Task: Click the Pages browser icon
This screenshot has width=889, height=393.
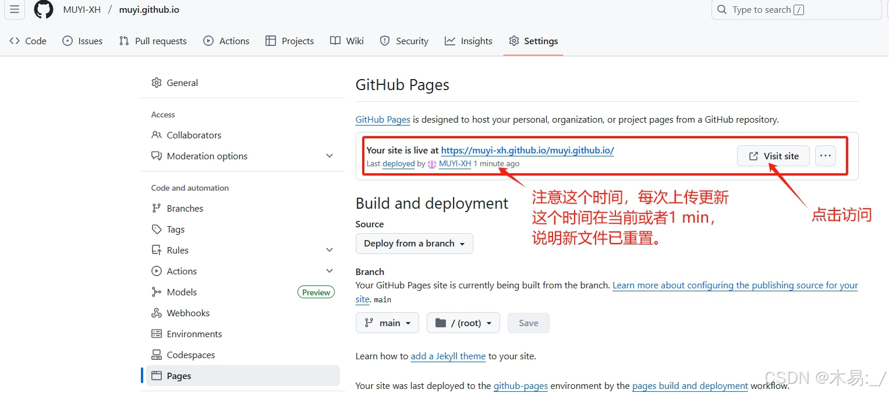Action: (x=156, y=376)
